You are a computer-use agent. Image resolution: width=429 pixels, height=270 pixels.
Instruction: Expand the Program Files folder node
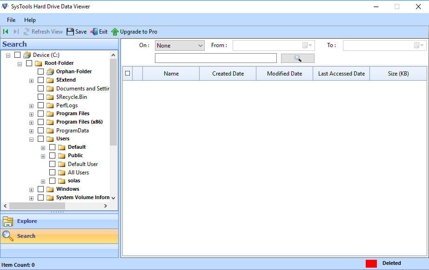[32, 115]
